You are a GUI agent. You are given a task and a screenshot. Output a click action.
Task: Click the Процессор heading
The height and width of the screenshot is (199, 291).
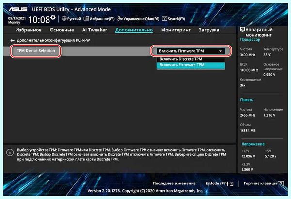coord(250,40)
